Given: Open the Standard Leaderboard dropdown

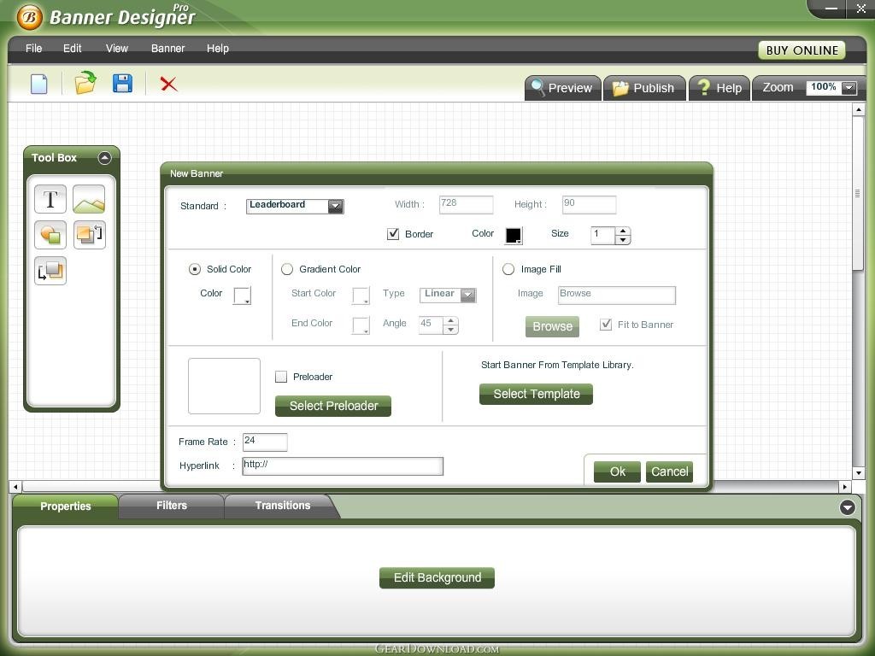Looking at the screenshot, I should point(335,207).
